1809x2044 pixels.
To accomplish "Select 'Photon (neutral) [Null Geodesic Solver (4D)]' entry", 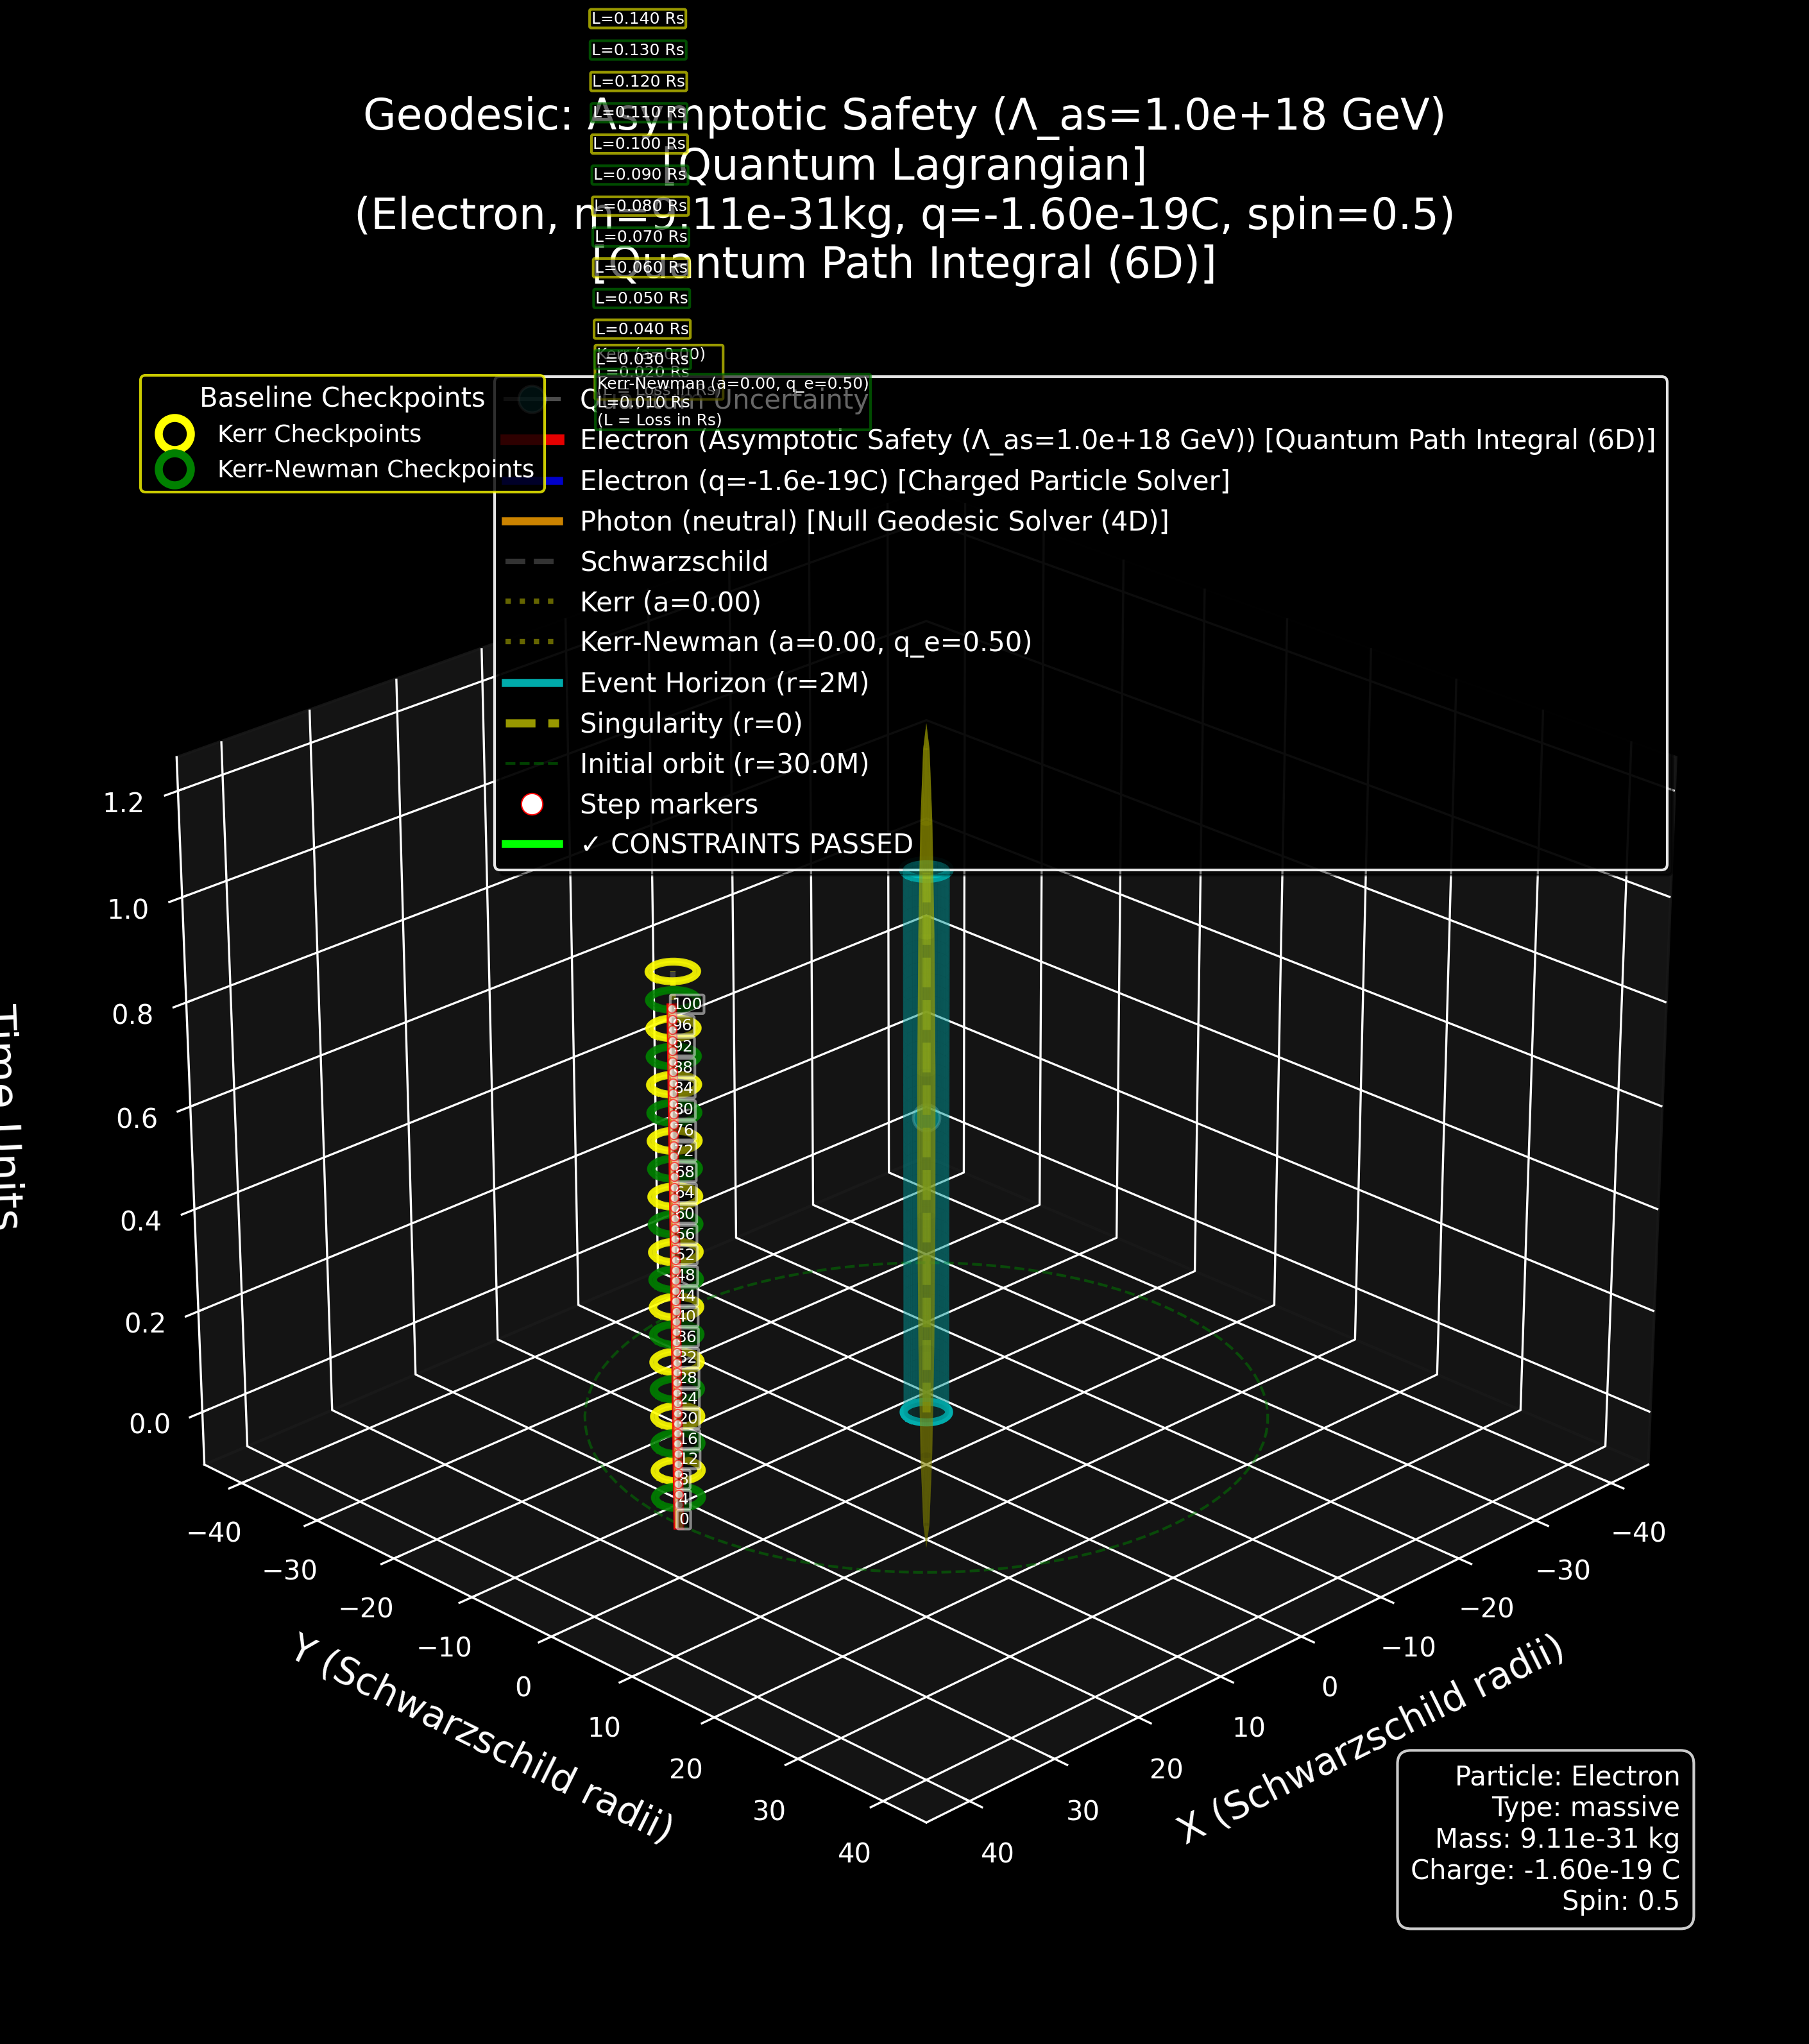I will click(874, 521).
